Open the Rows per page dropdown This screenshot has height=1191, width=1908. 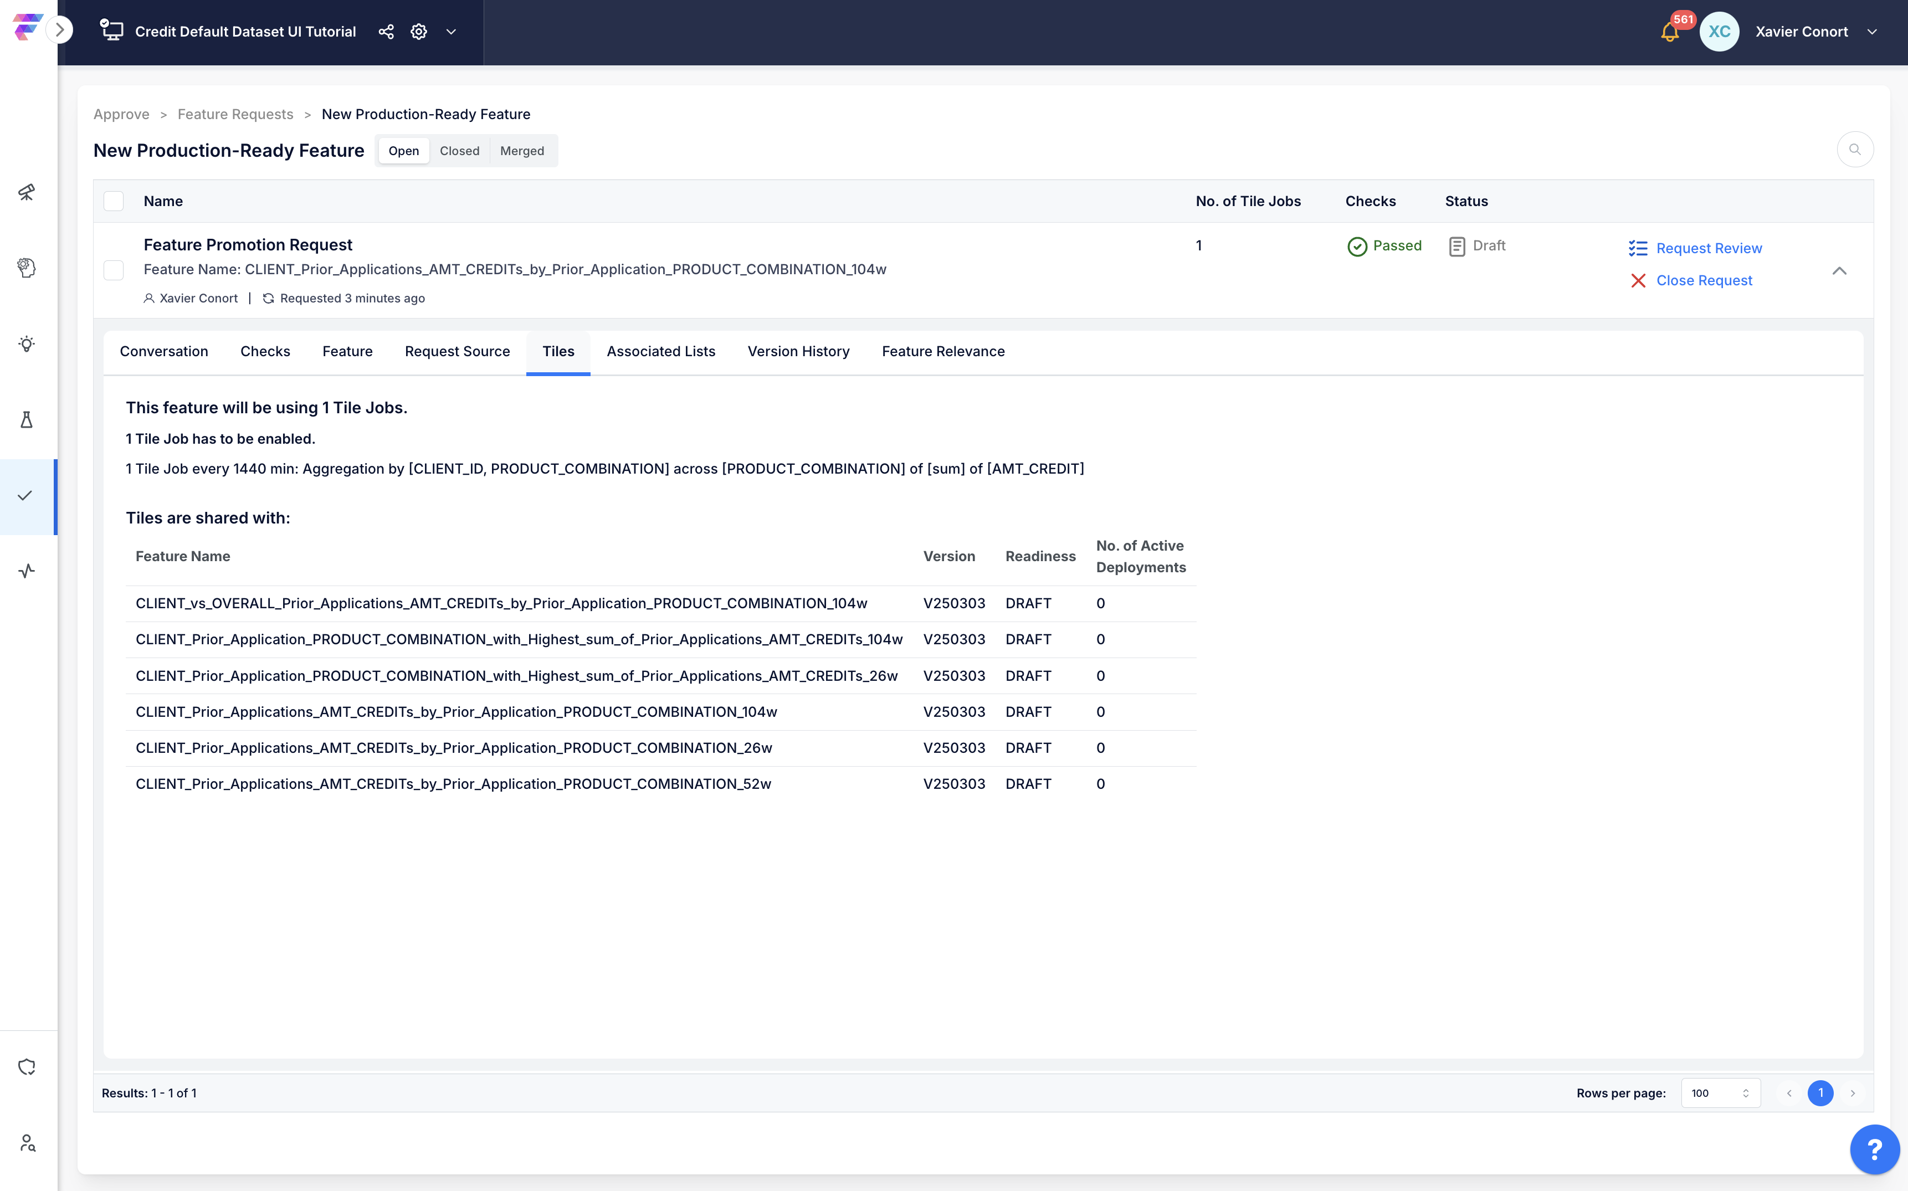(x=1720, y=1092)
